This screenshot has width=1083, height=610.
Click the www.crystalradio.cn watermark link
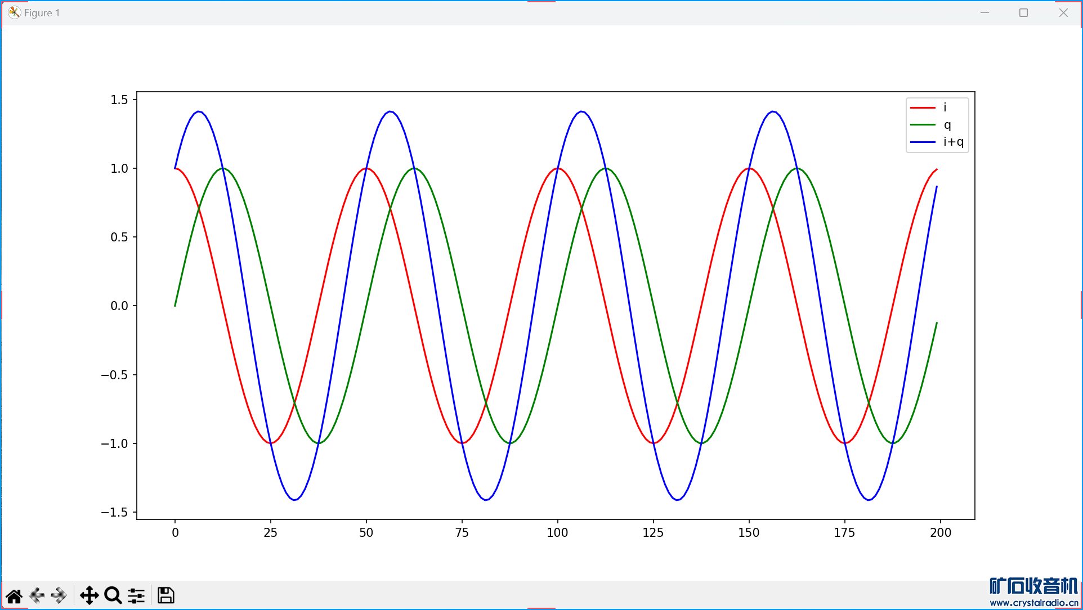(x=1034, y=603)
